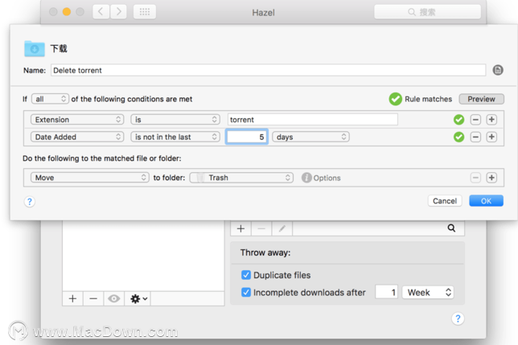Open the Extension attribute dropdown
The width and height of the screenshot is (518, 345).
click(77, 120)
